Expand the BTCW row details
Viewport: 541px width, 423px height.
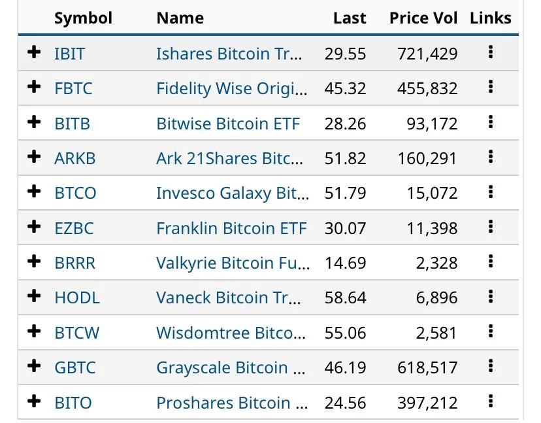(x=34, y=332)
